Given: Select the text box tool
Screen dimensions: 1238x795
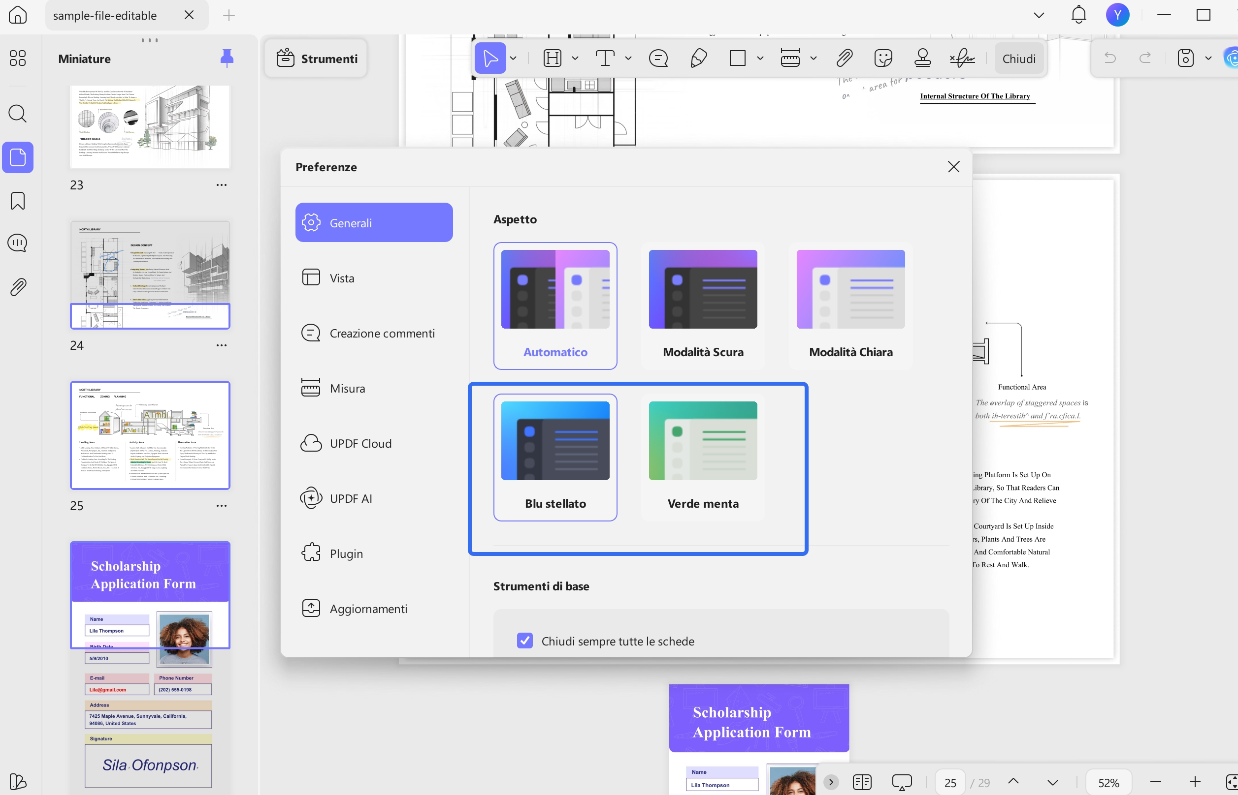Looking at the screenshot, I should pyautogui.click(x=605, y=59).
